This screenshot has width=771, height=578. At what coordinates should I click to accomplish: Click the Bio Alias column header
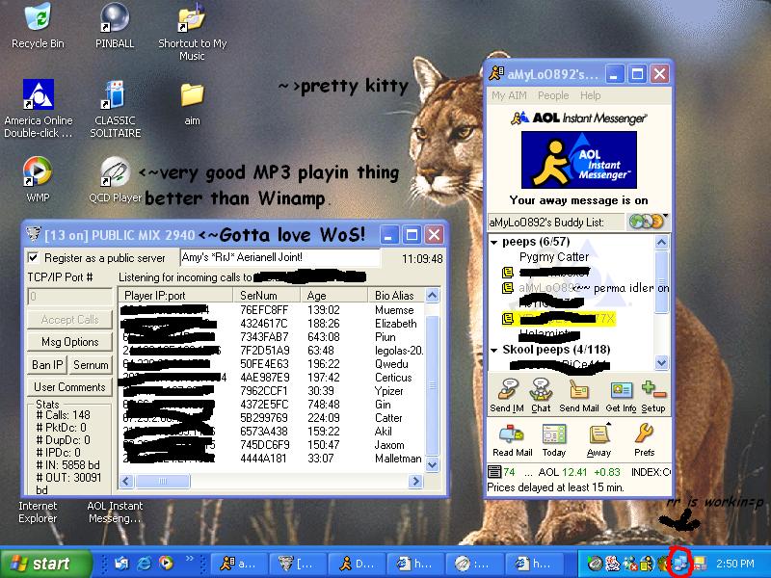click(396, 296)
